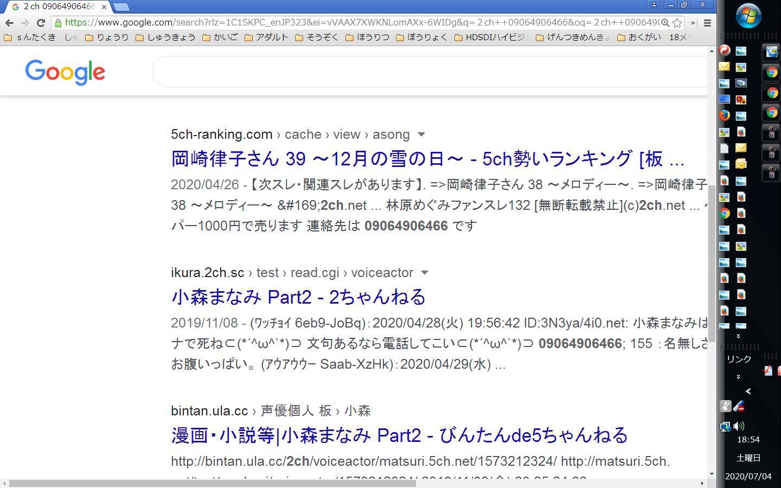Expand the リンク toolbar chevron
781x488 pixels.
coord(738,376)
